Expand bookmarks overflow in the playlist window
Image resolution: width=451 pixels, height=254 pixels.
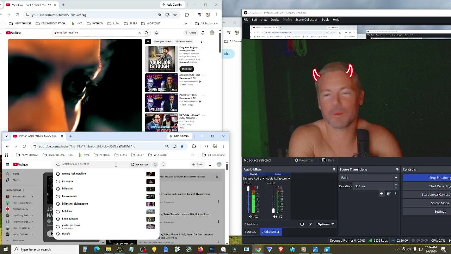tap(192, 155)
